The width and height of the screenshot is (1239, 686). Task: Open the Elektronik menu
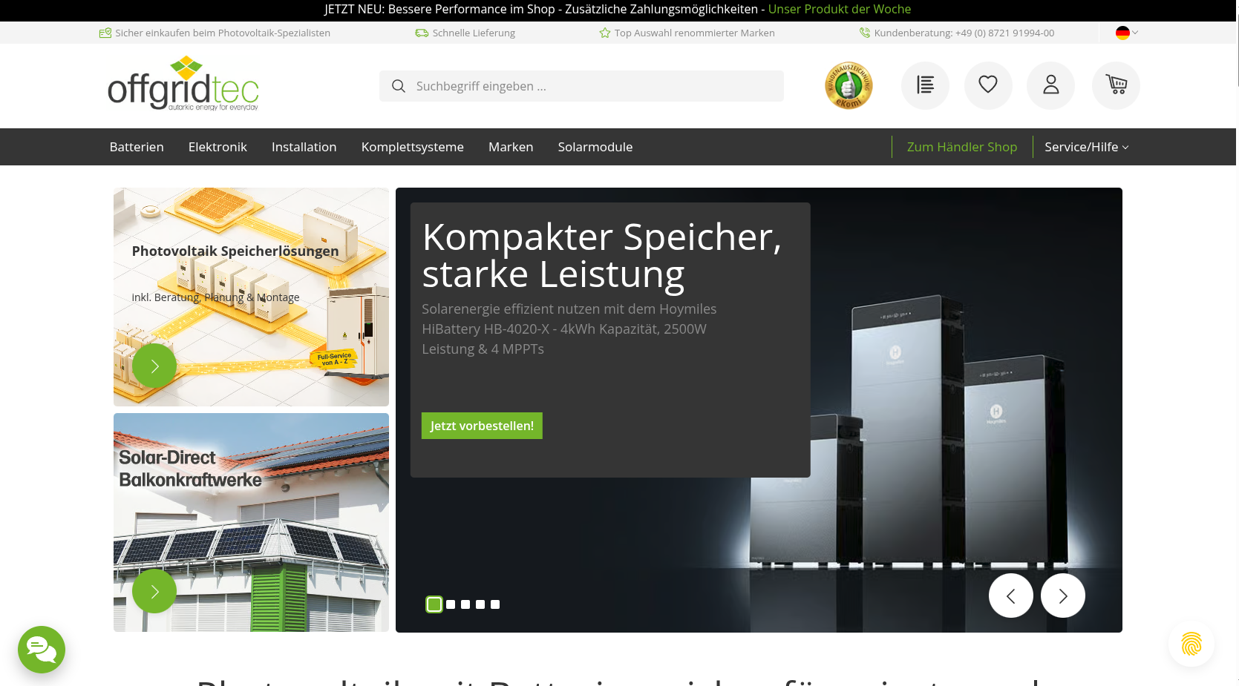click(x=218, y=147)
